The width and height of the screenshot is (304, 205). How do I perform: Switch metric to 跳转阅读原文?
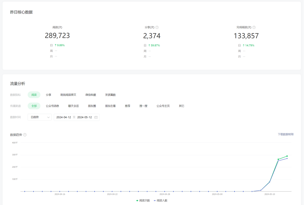pyautogui.click(x=68, y=95)
